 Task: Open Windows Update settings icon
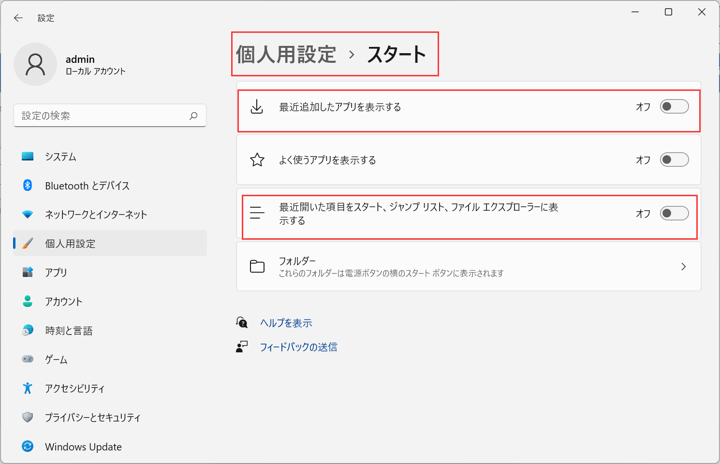pos(83,446)
